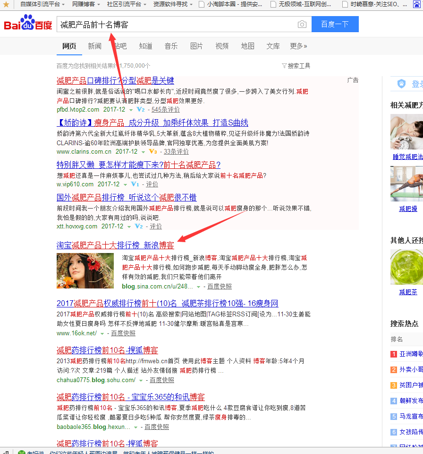Open dropdown arrow beside baobaole365.blog.hexun URL
The height and width of the screenshot is (454, 423).
click(x=135, y=428)
